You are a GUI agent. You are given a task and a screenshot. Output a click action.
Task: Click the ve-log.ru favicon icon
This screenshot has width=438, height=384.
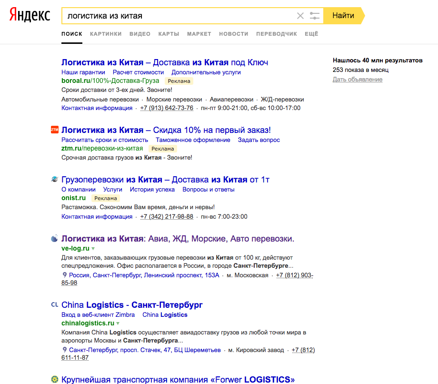[54, 238]
